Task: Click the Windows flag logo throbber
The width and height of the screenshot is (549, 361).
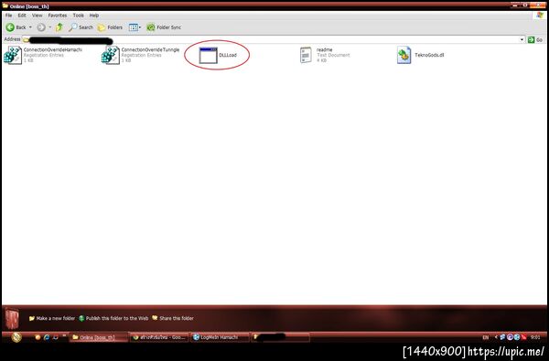Action: pos(540,15)
